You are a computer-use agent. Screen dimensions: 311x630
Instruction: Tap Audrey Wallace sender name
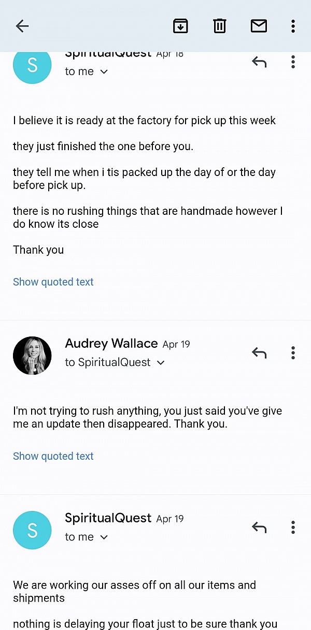coord(111,344)
